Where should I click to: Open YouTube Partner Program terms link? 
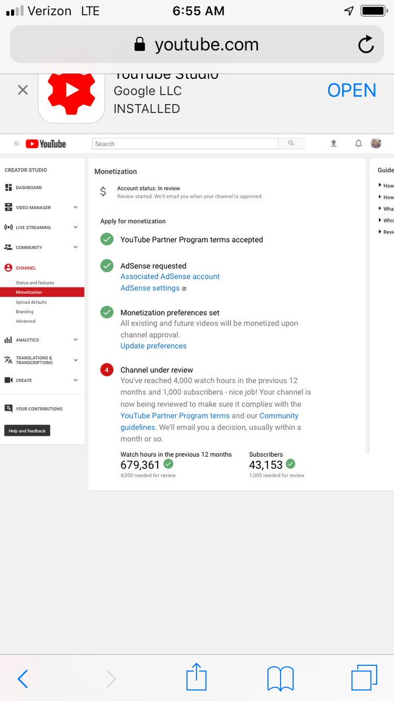click(x=175, y=415)
